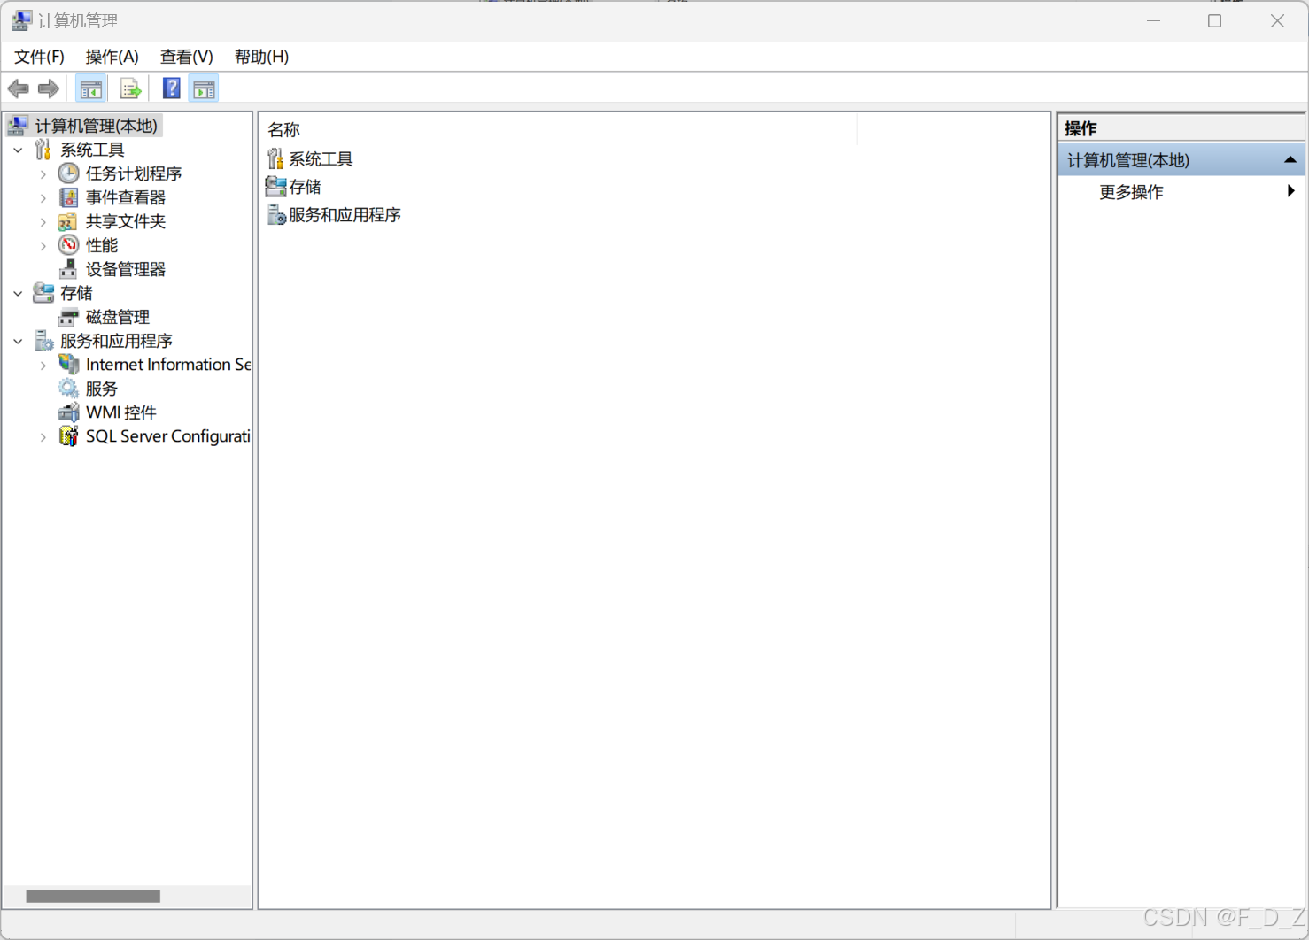Click the tree pane horizontal scrollbar
Image resolution: width=1309 pixels, height=940 pixels.
pos(93,897)
